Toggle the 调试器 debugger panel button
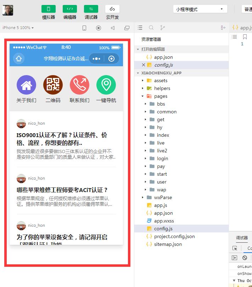Screen dimensions: 252x287 coord(91,9)
